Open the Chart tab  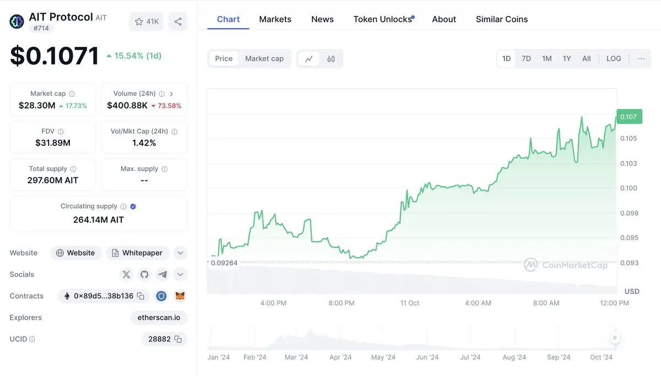click(x=228, y=19)
